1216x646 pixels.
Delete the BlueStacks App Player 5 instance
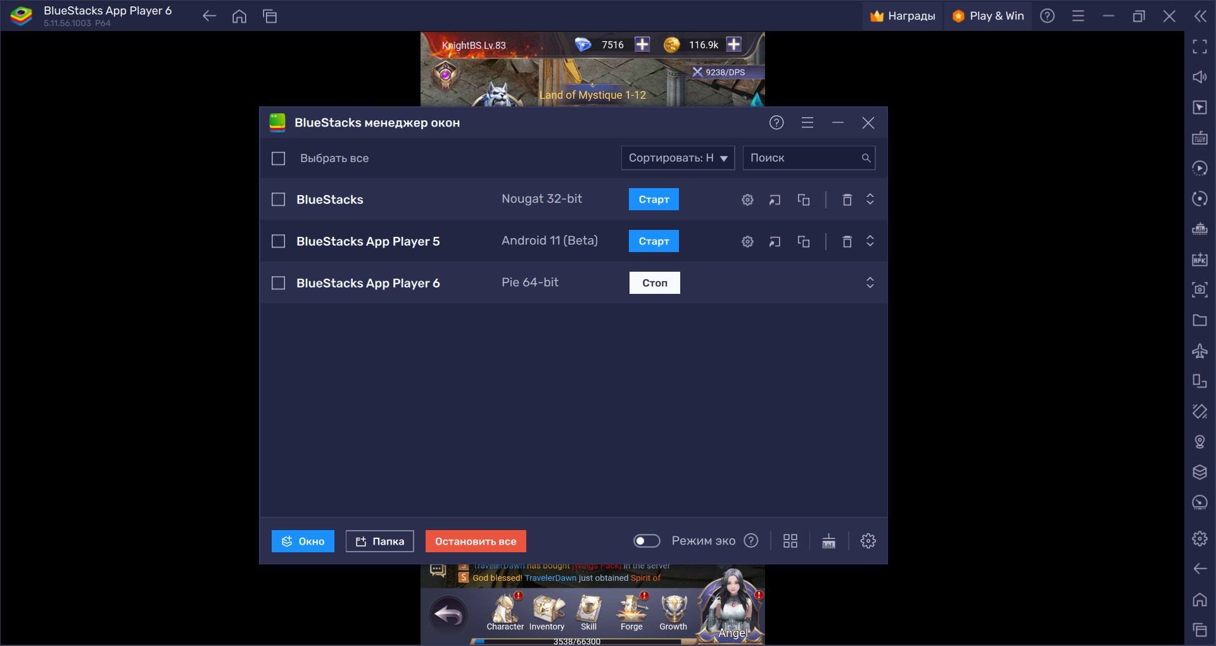click(847, 242)
